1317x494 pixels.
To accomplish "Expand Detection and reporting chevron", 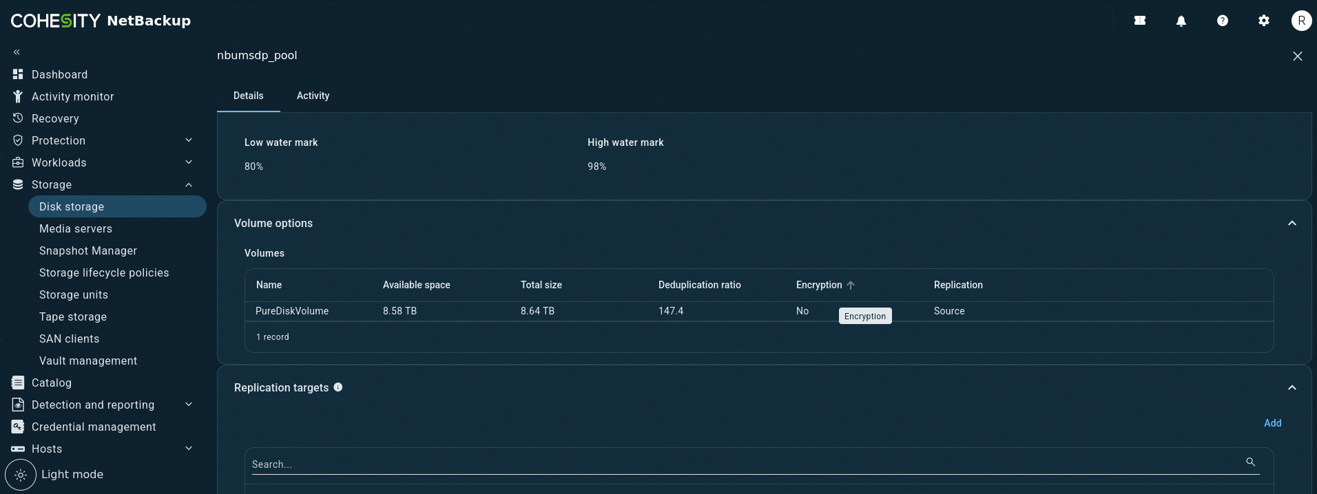I will 189,405.
